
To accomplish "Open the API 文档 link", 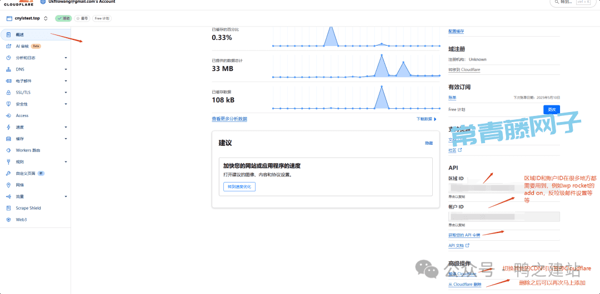I will point(456,245).
